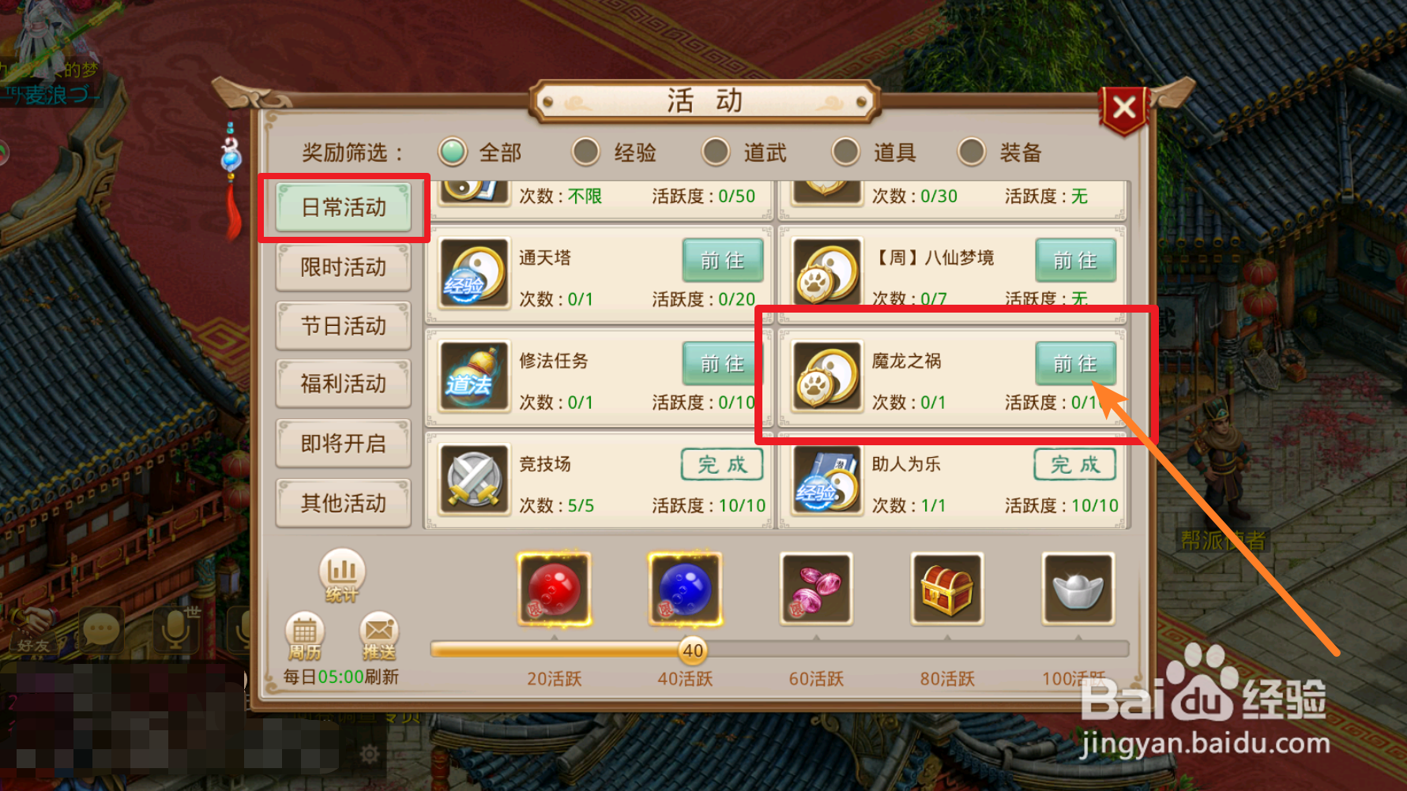Tap the treasure chest 80活跃 reward

(947, 589)
